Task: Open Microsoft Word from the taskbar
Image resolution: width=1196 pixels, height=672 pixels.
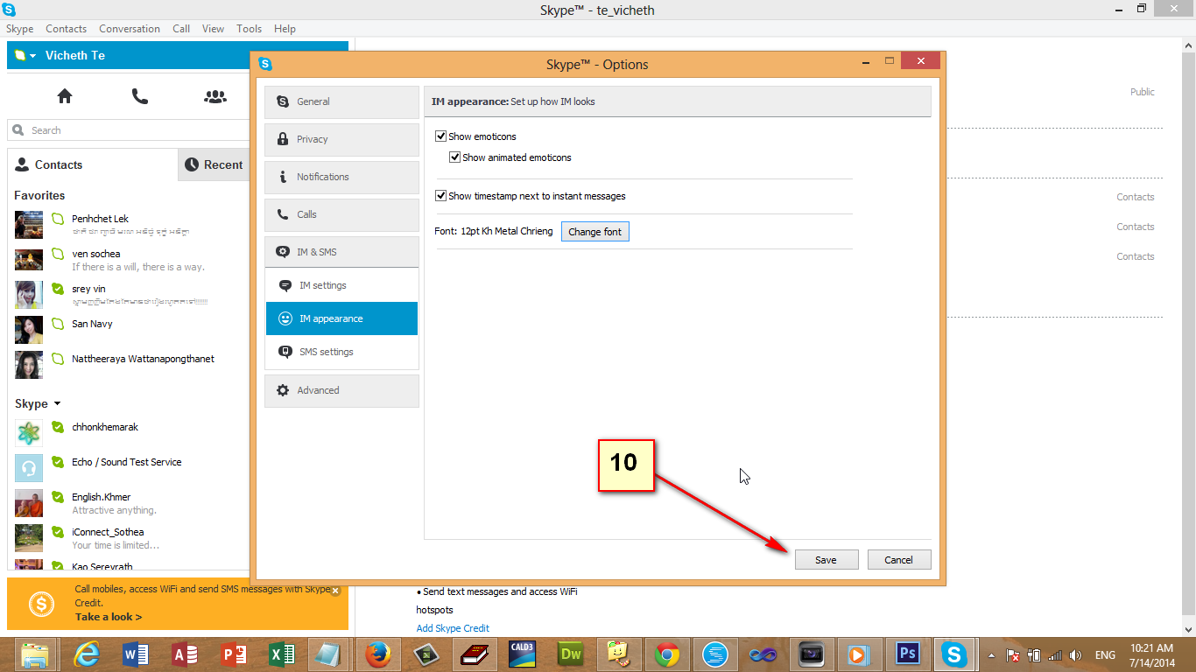Action: [136, 654]
